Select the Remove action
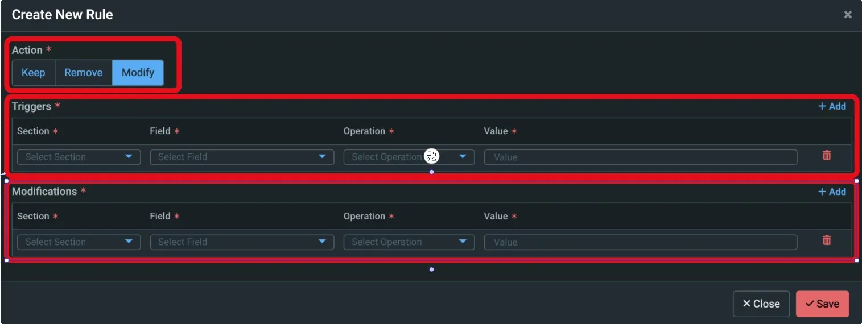862x324 pixels. (x=84, y=73)
